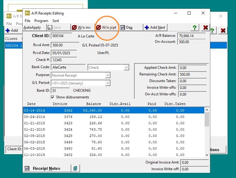Screen dimensions: 236x178
Task: Toggle Show disbursements checkbox
Action: (53, 97)
